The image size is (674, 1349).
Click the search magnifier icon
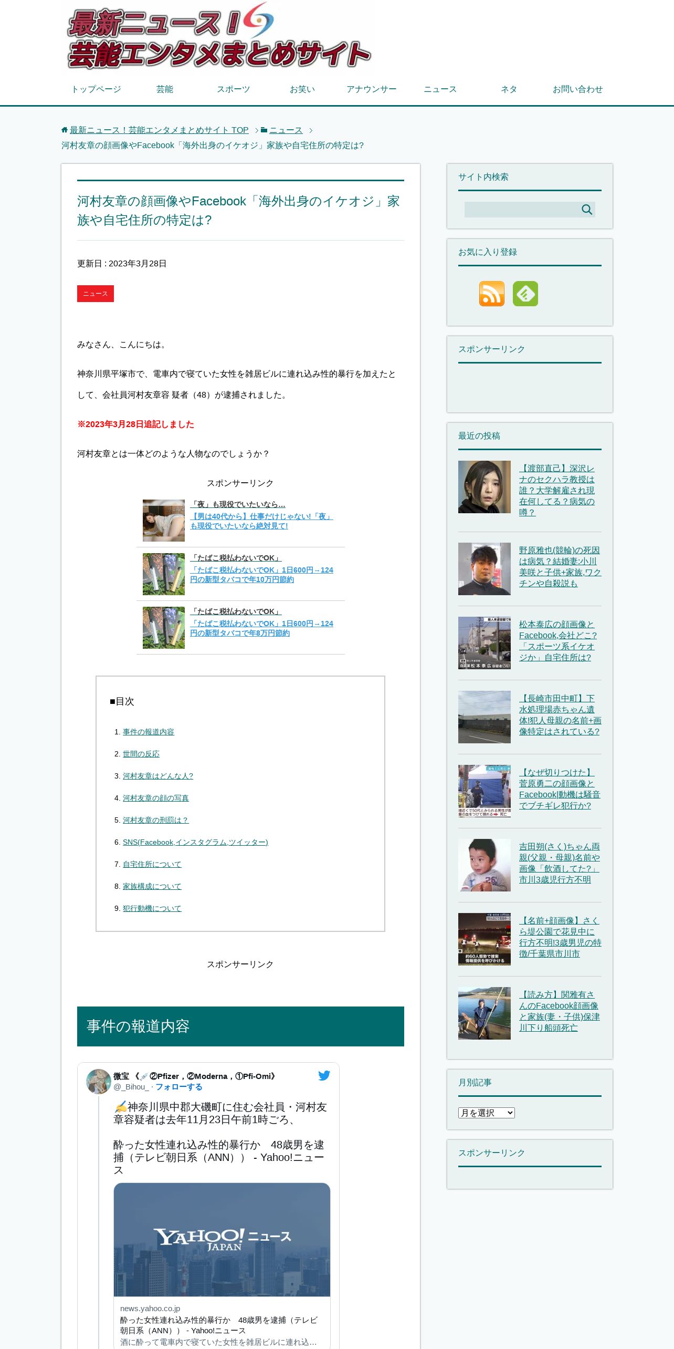click(587, 210)
